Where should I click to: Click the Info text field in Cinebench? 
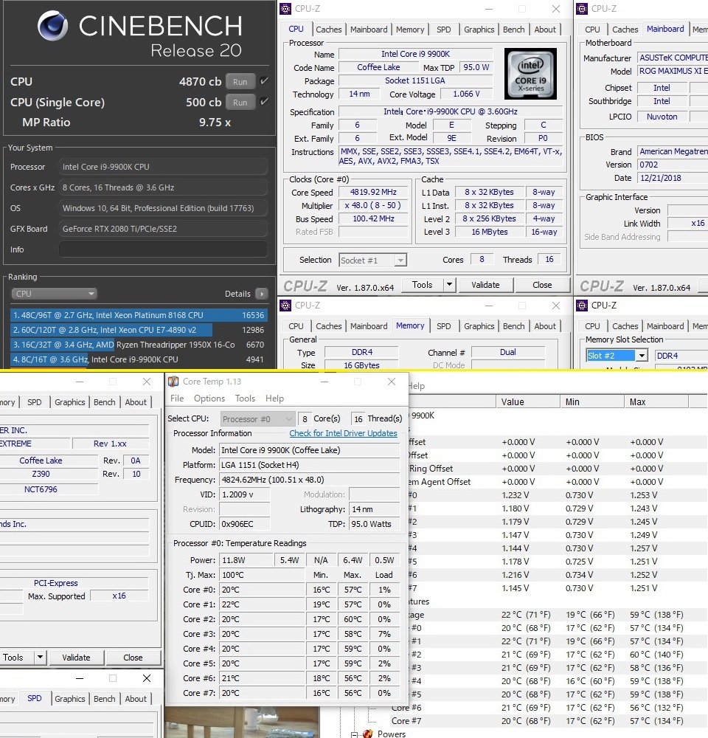tap(162, 249)
